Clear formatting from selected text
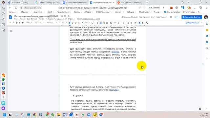Image resolution: width=210 pixels, height=118 pixels. tap(136, 23)
